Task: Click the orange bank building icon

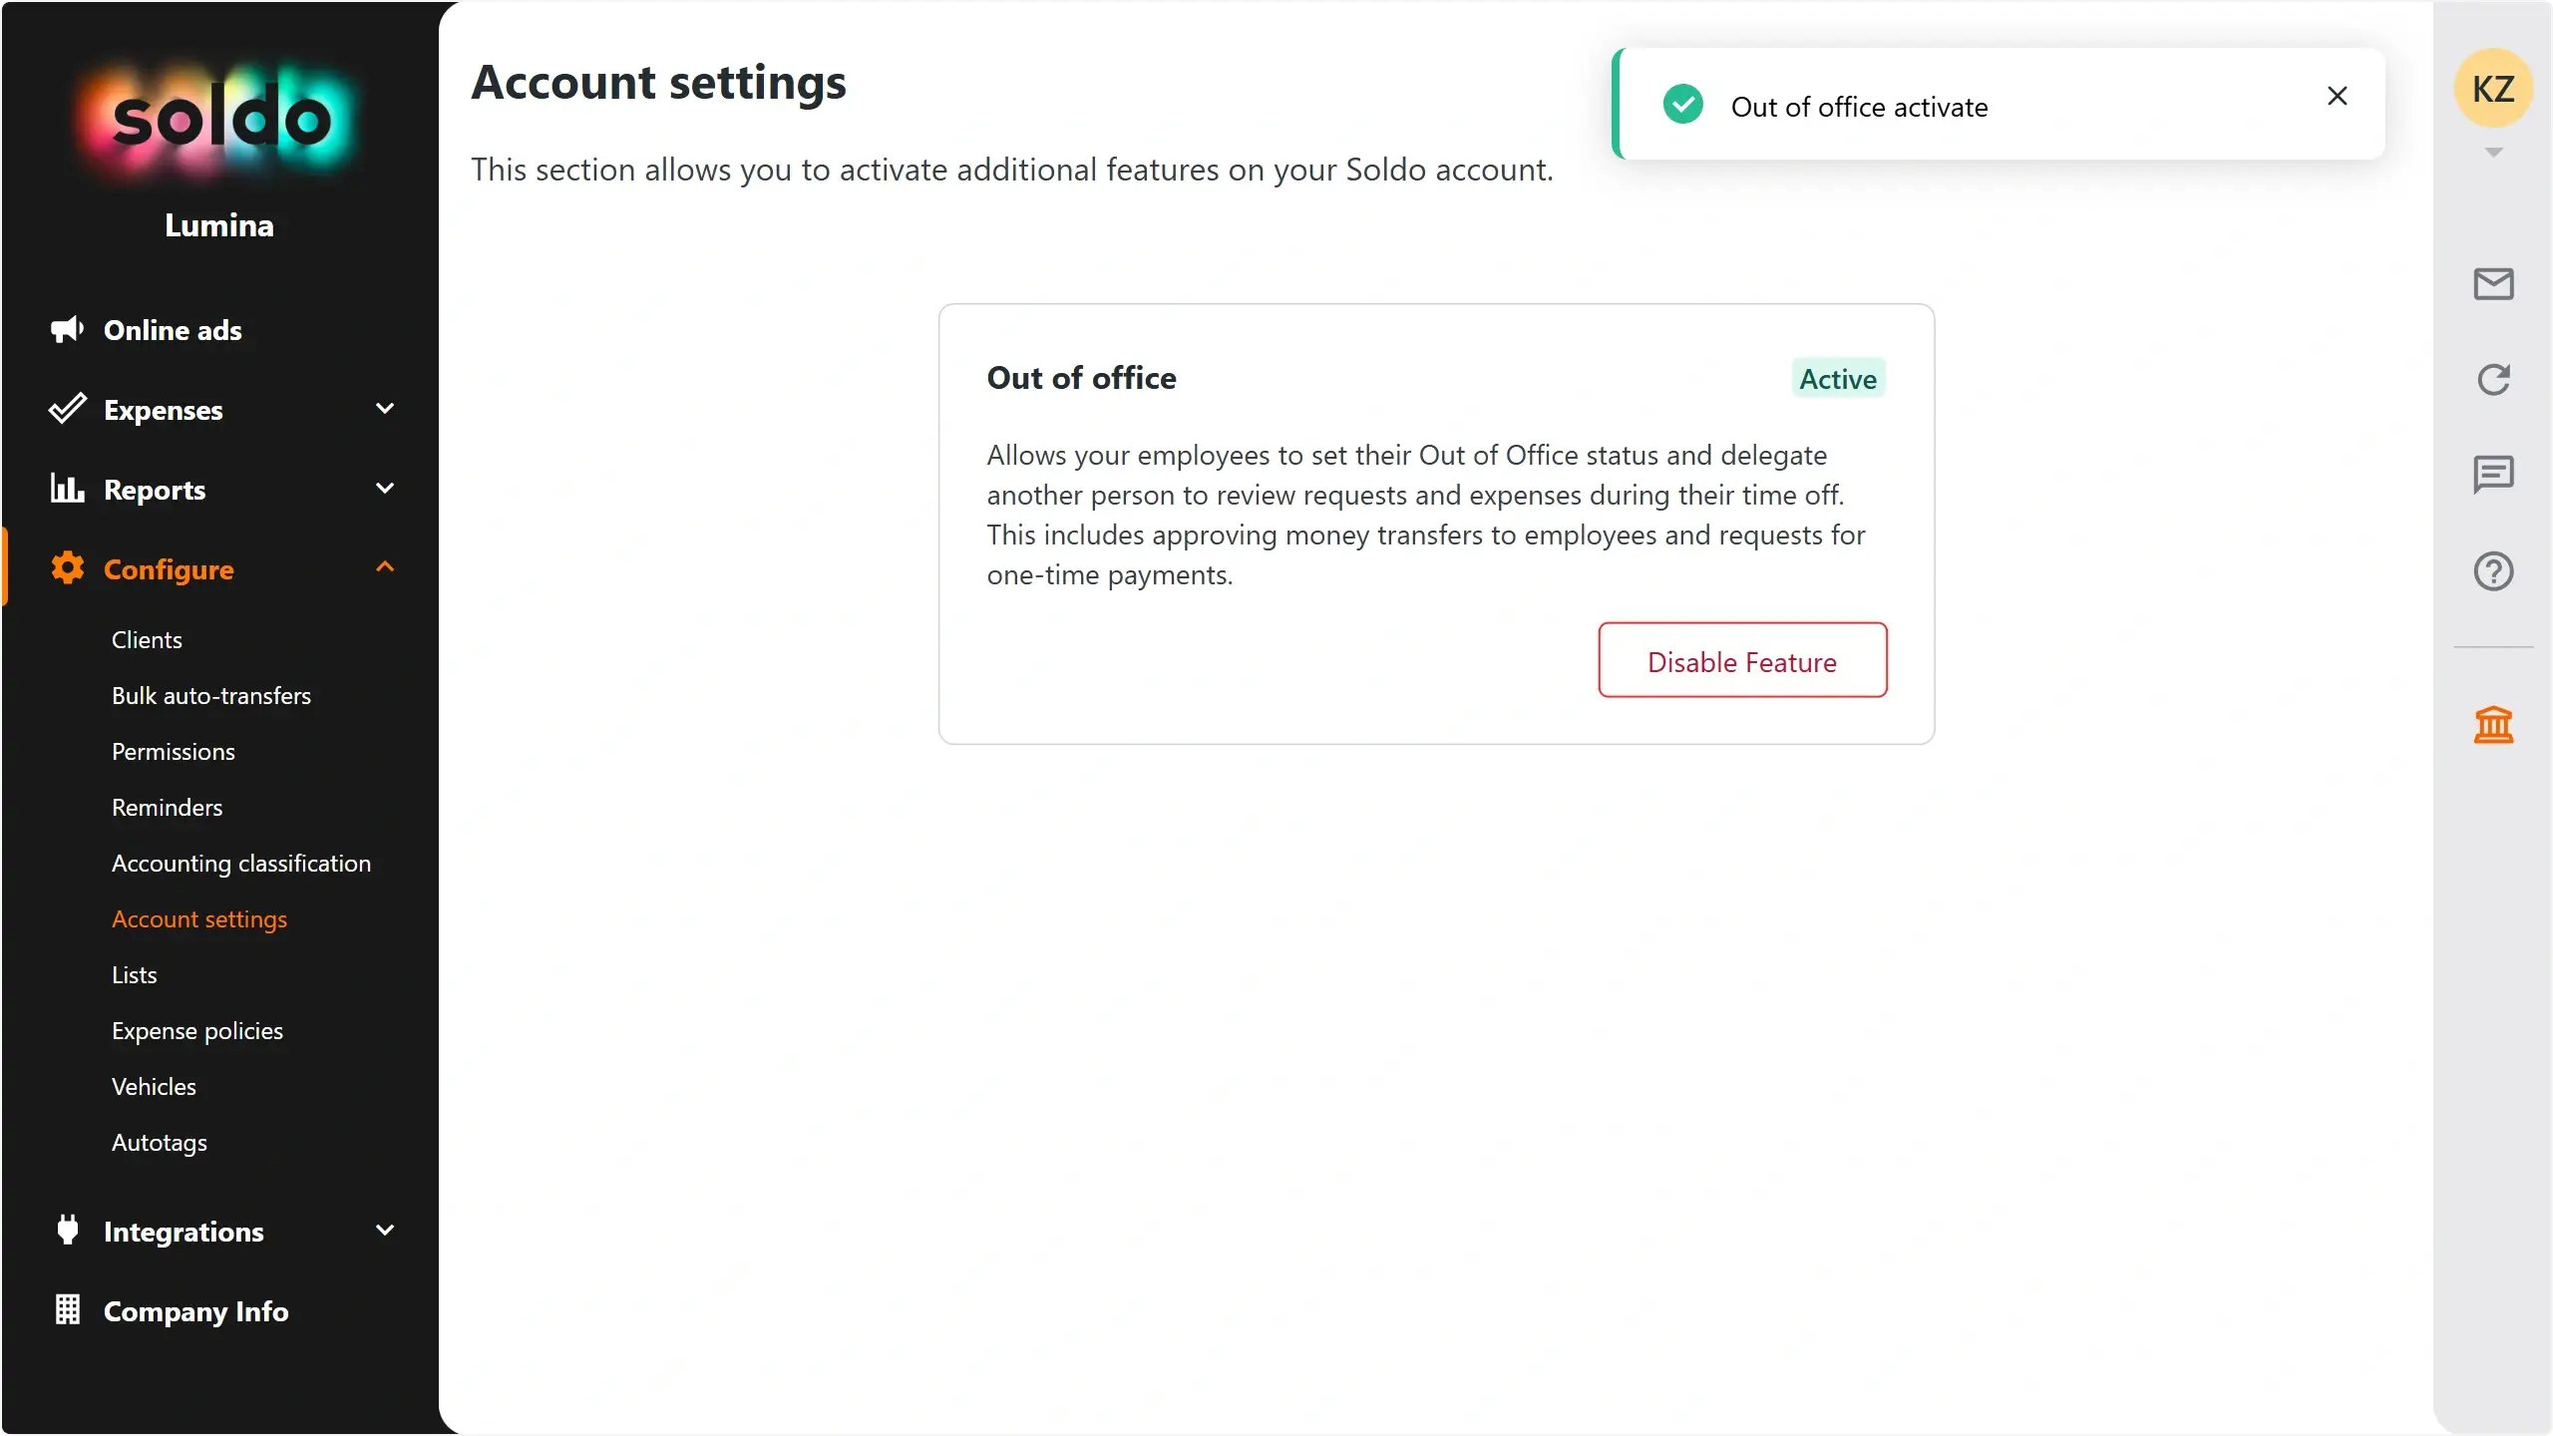Action: click(2493, 725)
